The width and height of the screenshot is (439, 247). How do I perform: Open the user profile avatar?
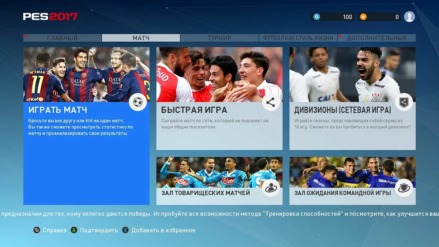pyautogui.click(x=409, y=16)
